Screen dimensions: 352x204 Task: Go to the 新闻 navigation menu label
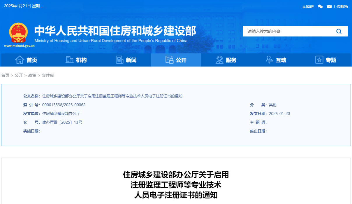tap(131, 60)
